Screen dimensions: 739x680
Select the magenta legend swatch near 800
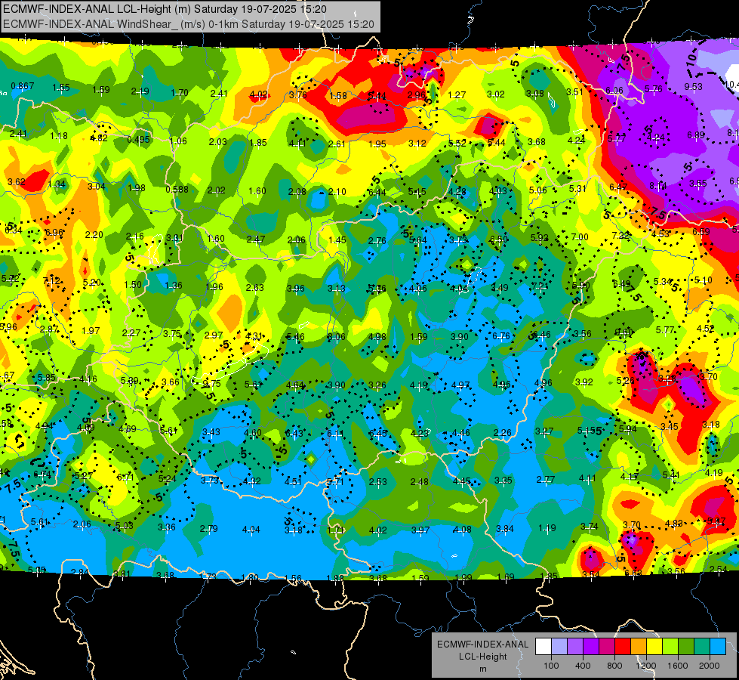607,647
